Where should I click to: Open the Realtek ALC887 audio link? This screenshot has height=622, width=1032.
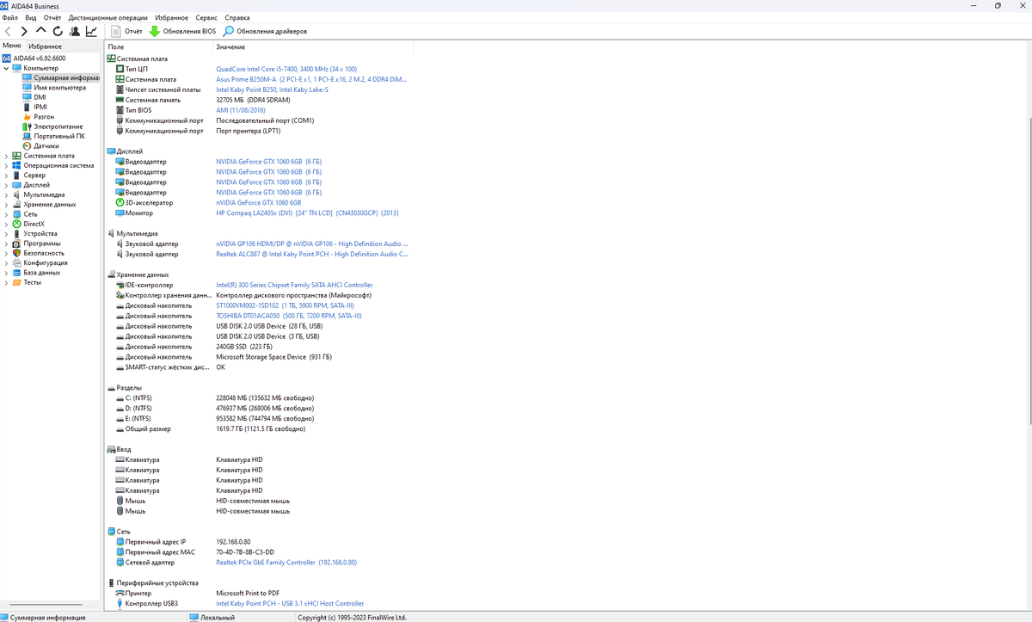[x=312, y=254]
